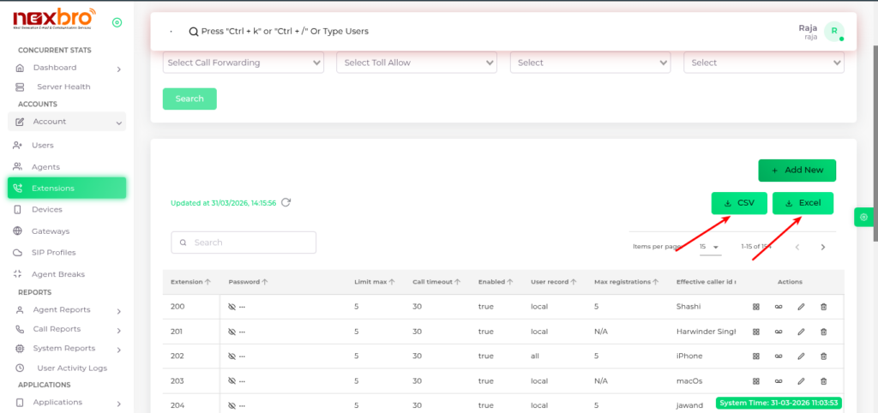Click the green floating icon on right edge
Image resolution: width=878 pixels, height=413 pixels.
point(864,217)
